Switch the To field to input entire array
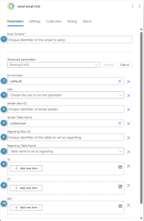 (x=120, y=167)
